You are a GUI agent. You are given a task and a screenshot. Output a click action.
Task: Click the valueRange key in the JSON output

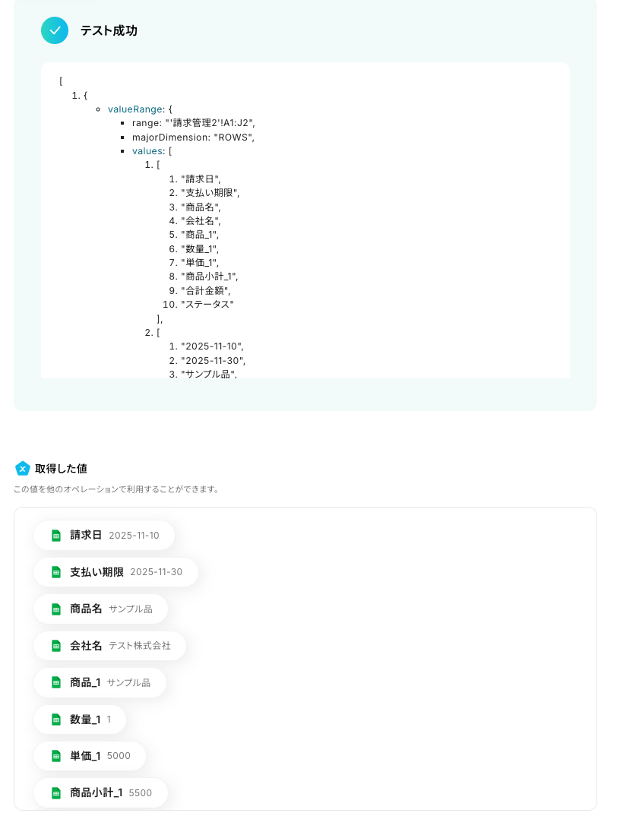point(134,109)
